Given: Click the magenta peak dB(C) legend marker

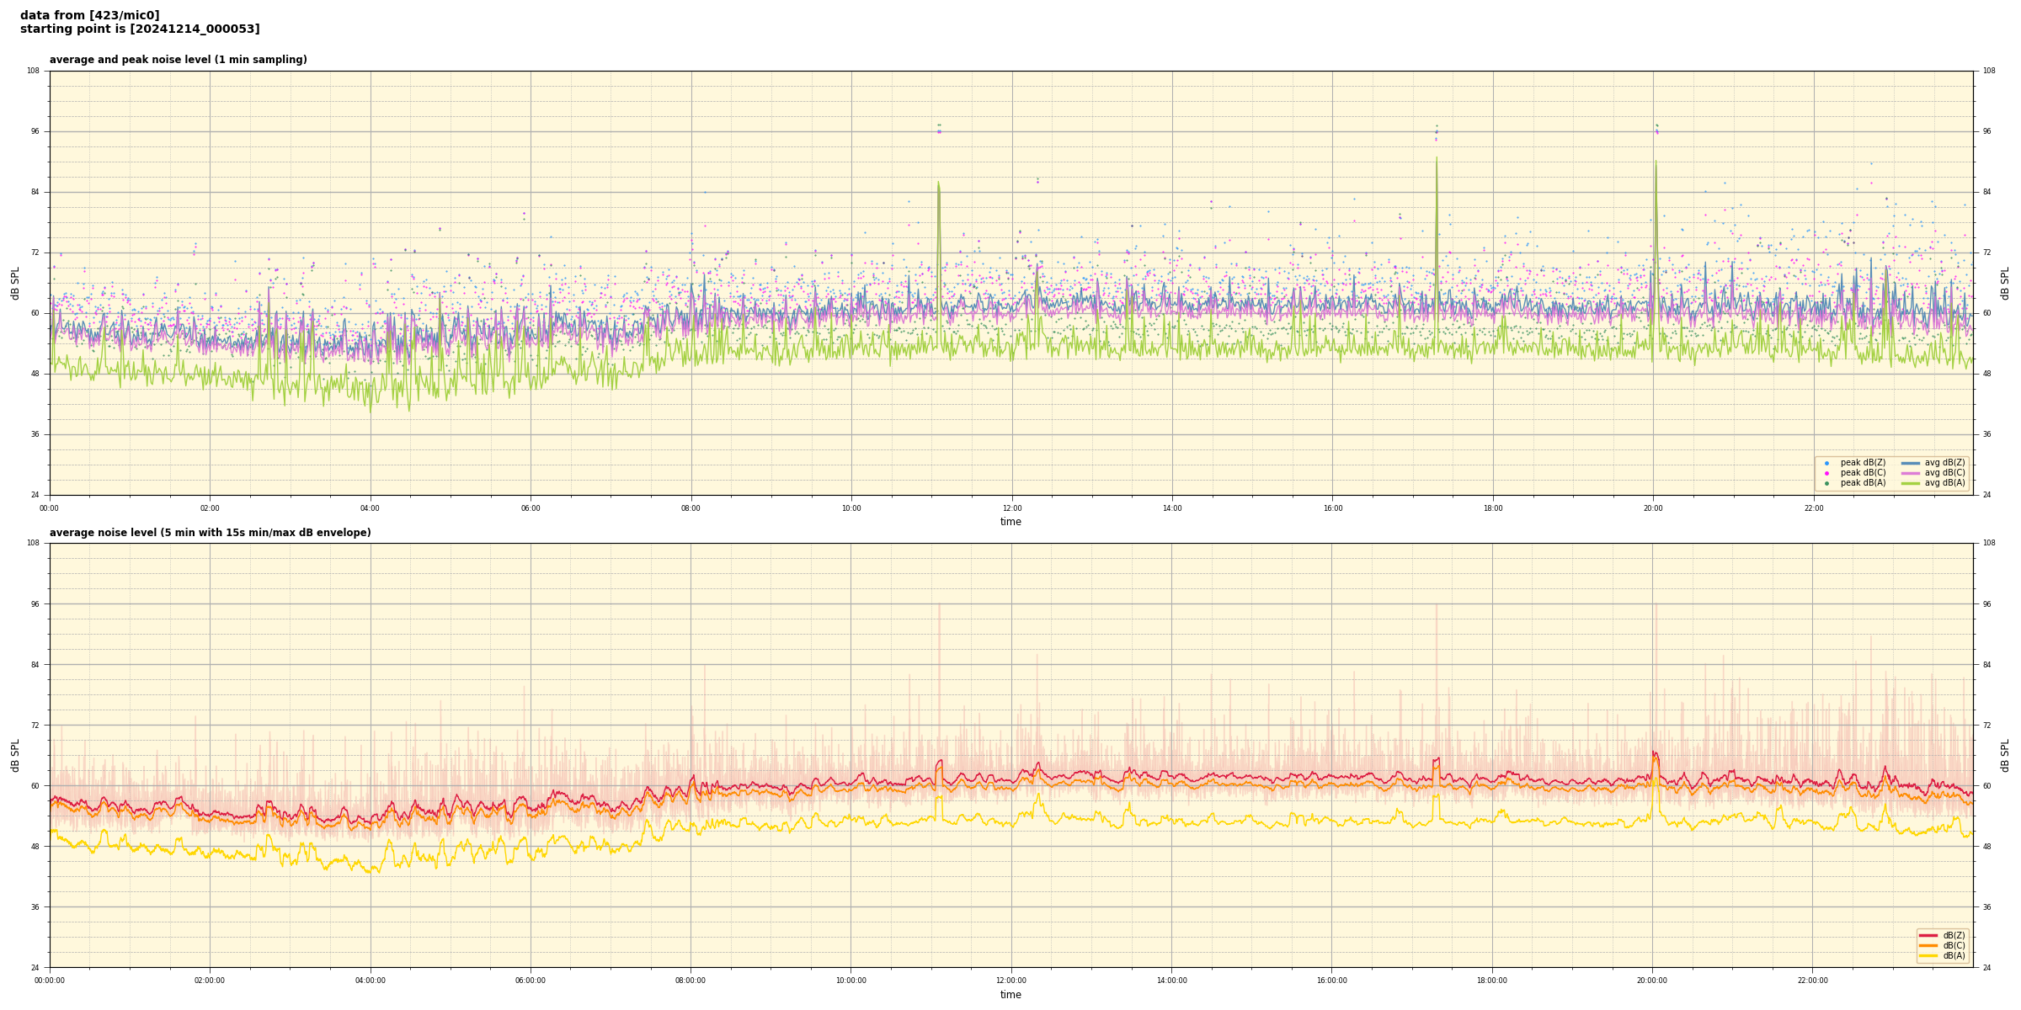Looking at the screenshot, I should 1826,473.
